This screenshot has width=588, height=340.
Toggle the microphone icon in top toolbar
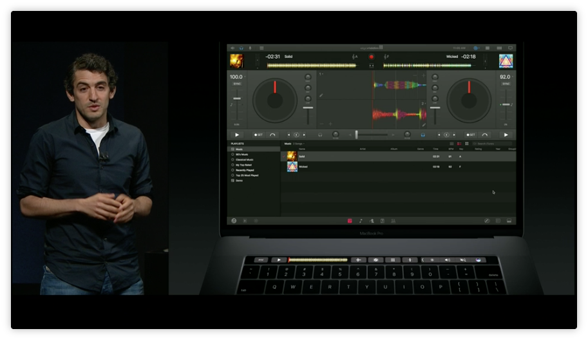point(250,48)
